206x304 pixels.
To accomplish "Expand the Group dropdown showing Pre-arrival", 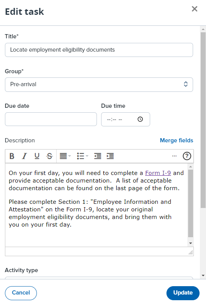I will pos(99,85).
